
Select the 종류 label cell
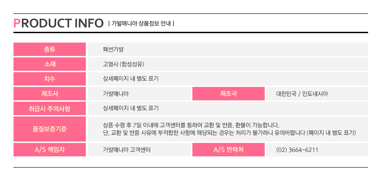49,49
